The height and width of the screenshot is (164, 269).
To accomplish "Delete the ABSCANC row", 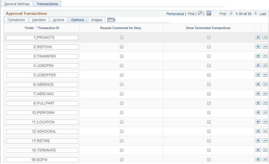I will [x=265, y=93].
